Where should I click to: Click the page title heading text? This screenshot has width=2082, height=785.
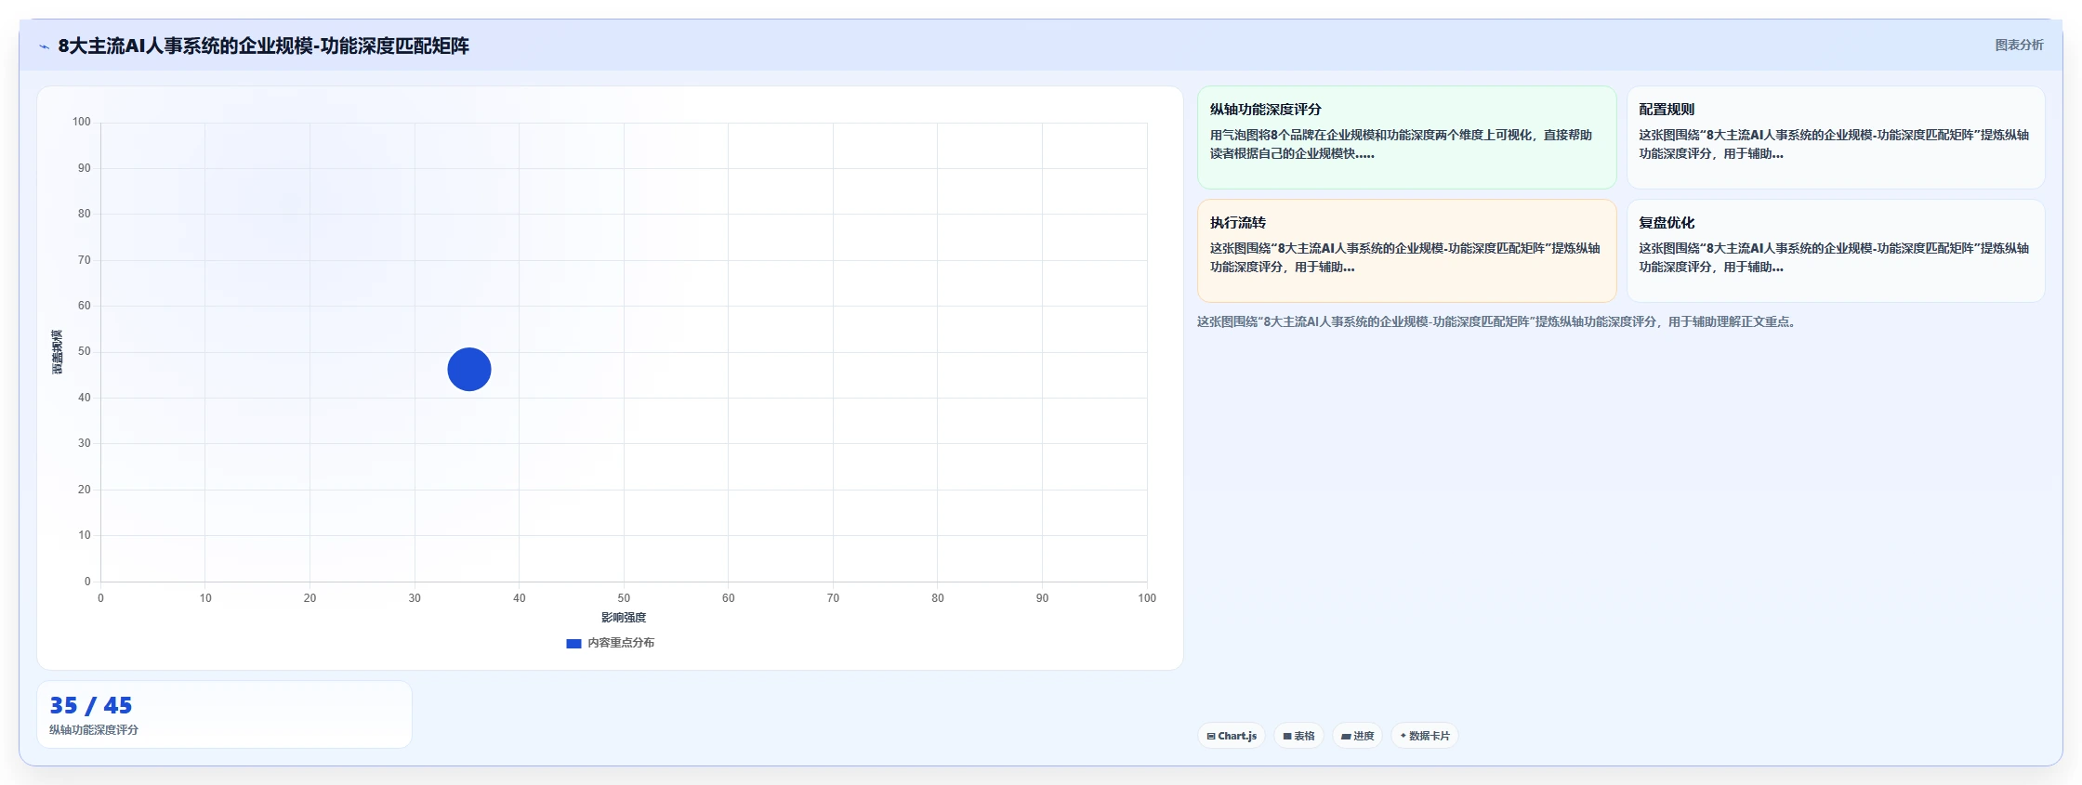point(263,46)
